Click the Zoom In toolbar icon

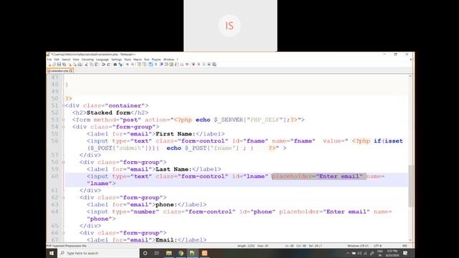coord(127,64)
